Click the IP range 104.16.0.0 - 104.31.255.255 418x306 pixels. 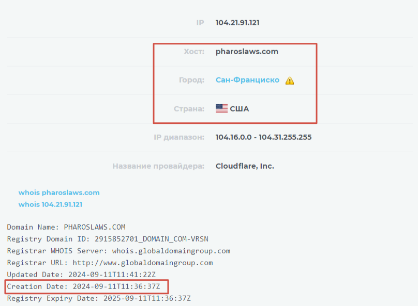click(263, 137)
